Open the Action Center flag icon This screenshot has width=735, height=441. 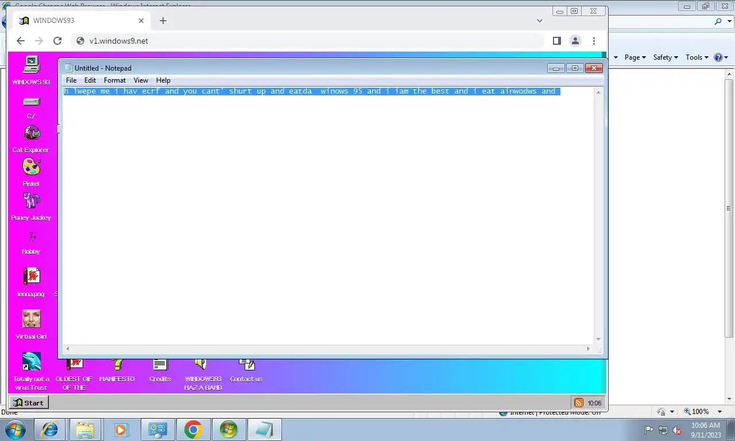(649, 430)
